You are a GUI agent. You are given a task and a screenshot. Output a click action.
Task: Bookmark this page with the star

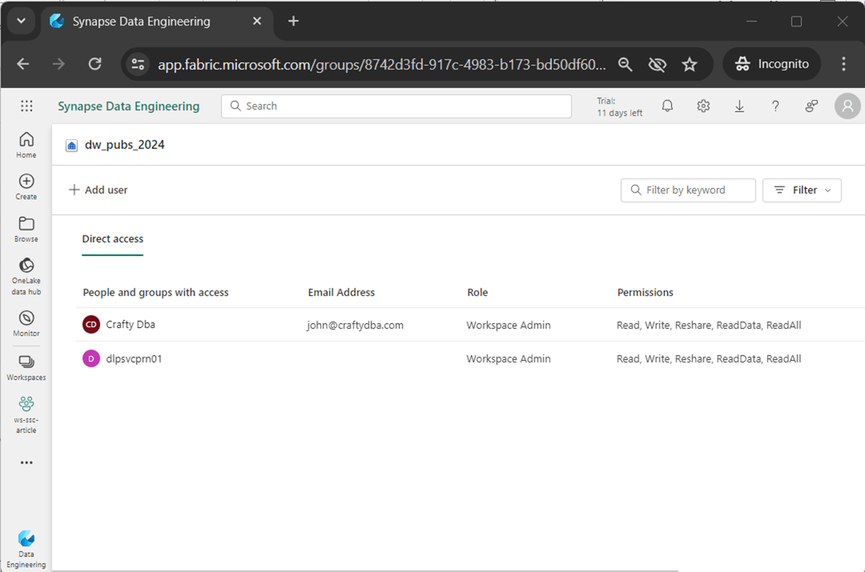[690, 64]
